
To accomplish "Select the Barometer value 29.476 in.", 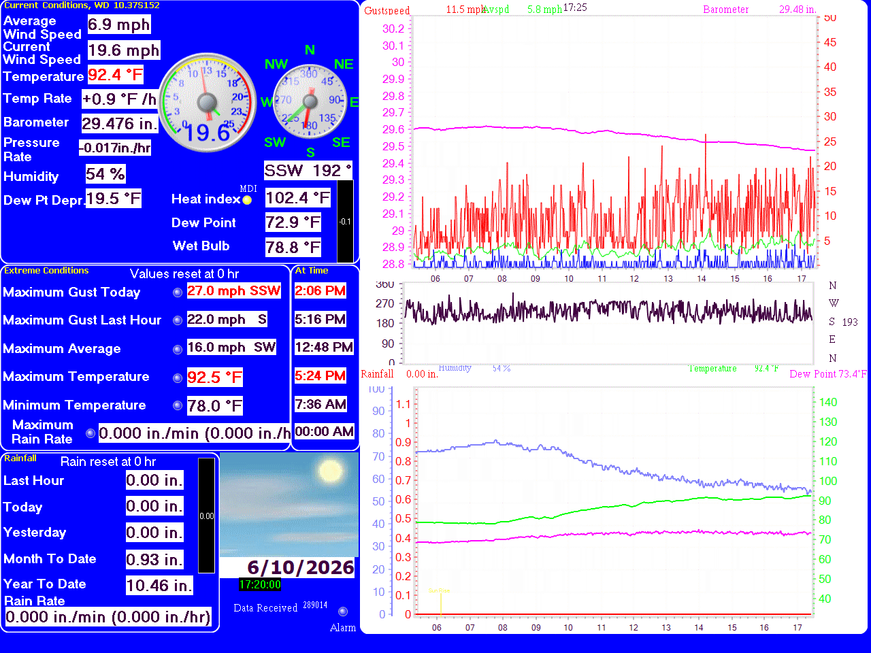I will point(120,123).
